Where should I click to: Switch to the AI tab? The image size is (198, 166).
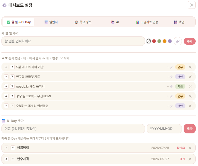click(115, 22)
